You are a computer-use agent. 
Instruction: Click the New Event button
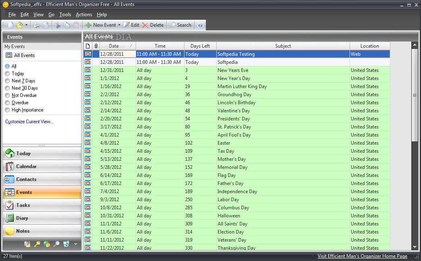[x=101, y=25]
